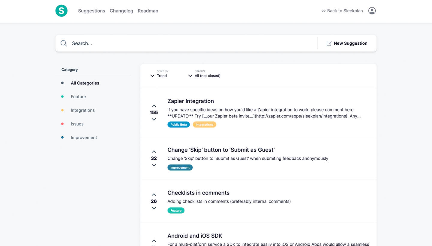The width and height of the screenshot is (432, 246).
Task: Downvote the Zapier Integration suggestion
Action: 154,119
